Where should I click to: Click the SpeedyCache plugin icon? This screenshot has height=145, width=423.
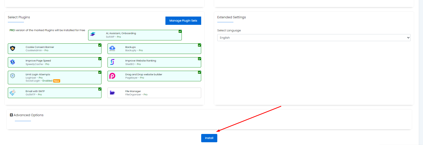click(13, 62)
